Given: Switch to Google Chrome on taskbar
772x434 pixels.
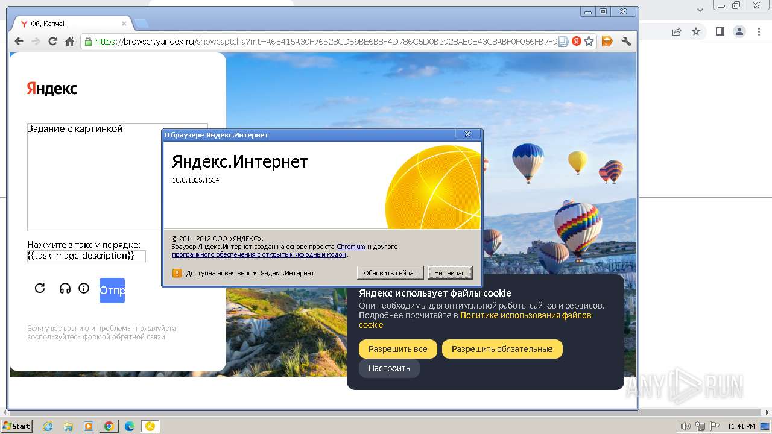Looking at the screenshot, I should point(109,426).
